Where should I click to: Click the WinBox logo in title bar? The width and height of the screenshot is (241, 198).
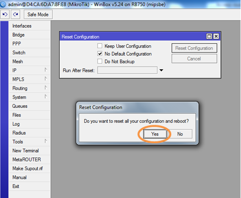3,4
